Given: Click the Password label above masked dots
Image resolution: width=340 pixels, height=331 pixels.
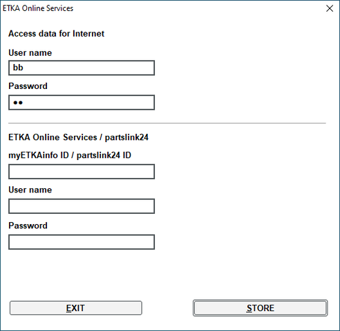Looking at the screenshot, I should (x=28, y=86).
